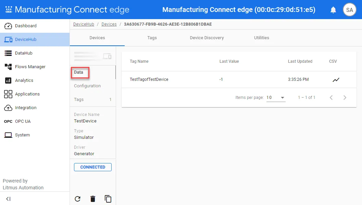Click the Devices breadcrumb link
Image resolution: width=362 pixels, height=205 pixels.
(109, 24)
